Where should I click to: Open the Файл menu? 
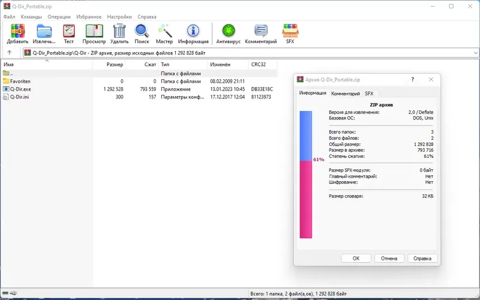[9, 17]
